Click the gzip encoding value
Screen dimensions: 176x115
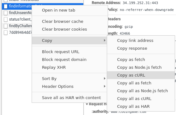(x=129, y=27)
